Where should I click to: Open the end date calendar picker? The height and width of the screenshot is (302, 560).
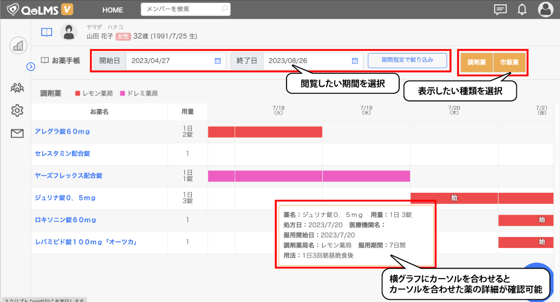pyautogui.click(x=354, y=61)
